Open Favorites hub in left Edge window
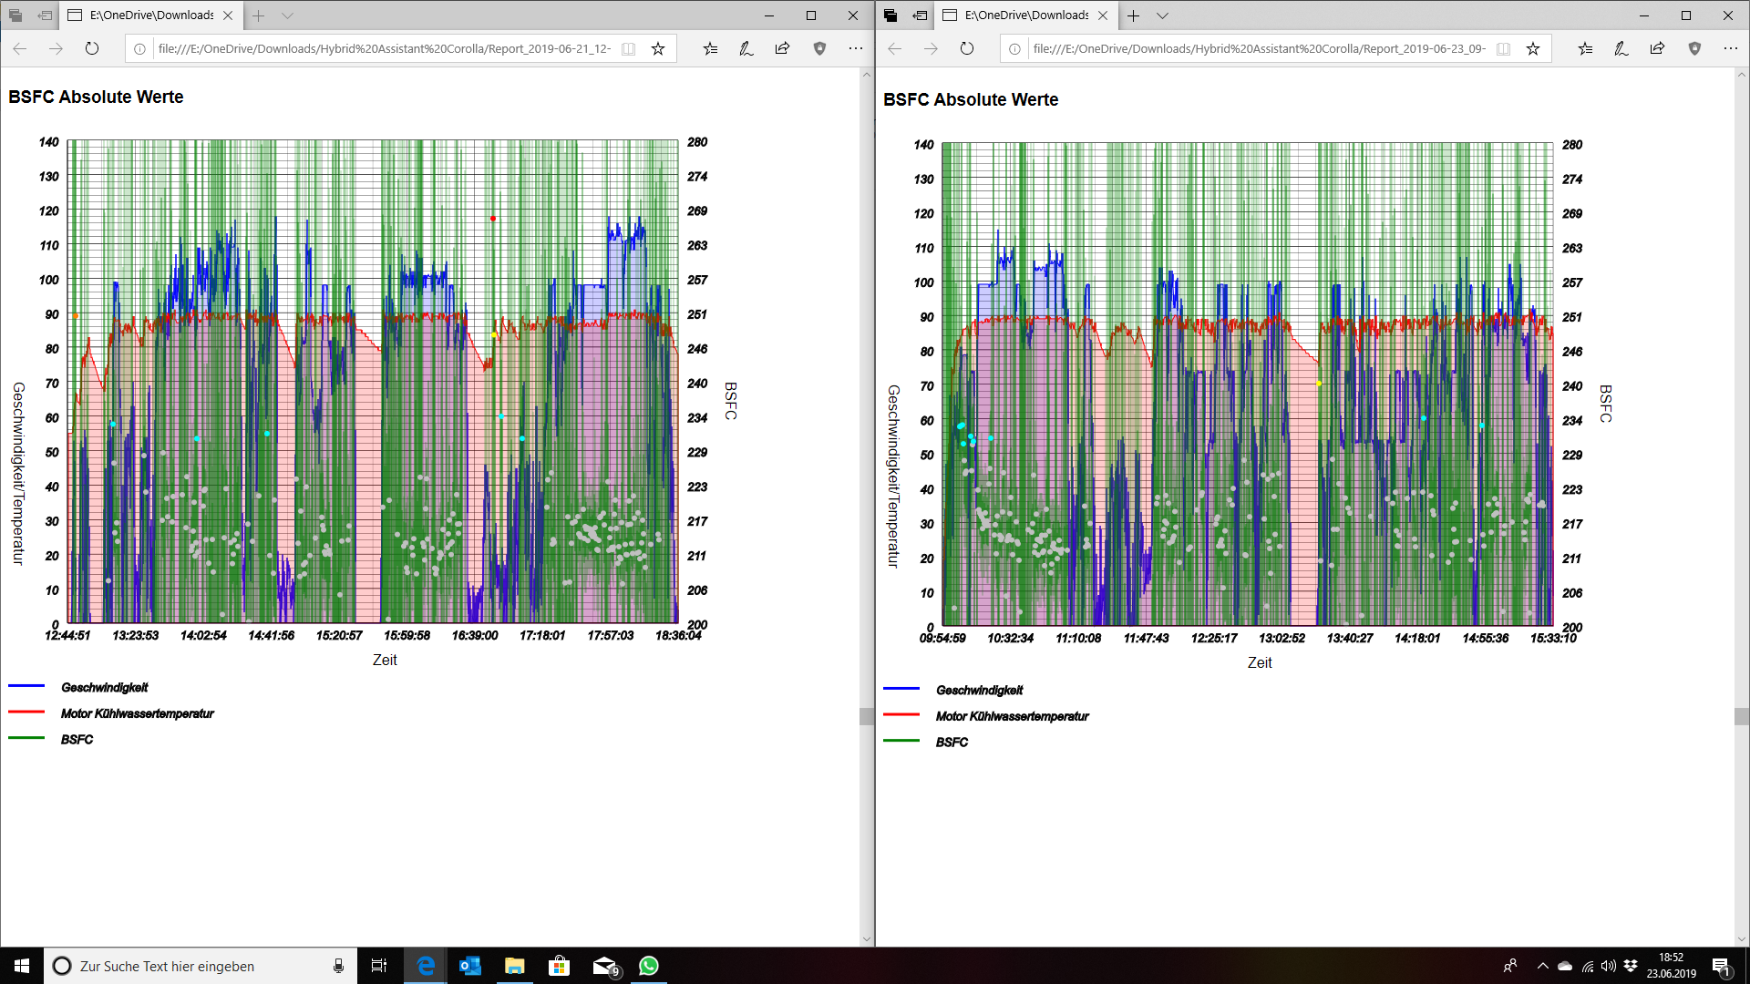 [x=710, y=49]
